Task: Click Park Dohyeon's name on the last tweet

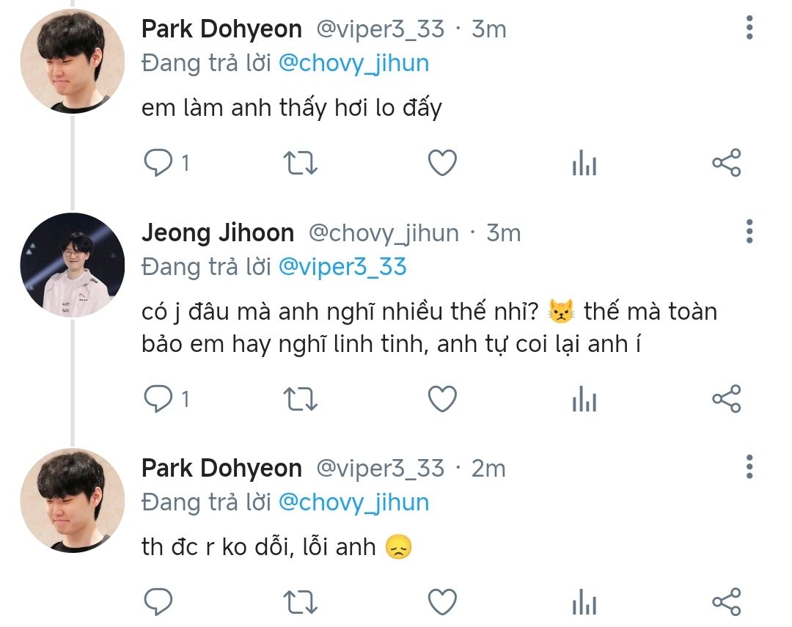Action: click(221, 468)
